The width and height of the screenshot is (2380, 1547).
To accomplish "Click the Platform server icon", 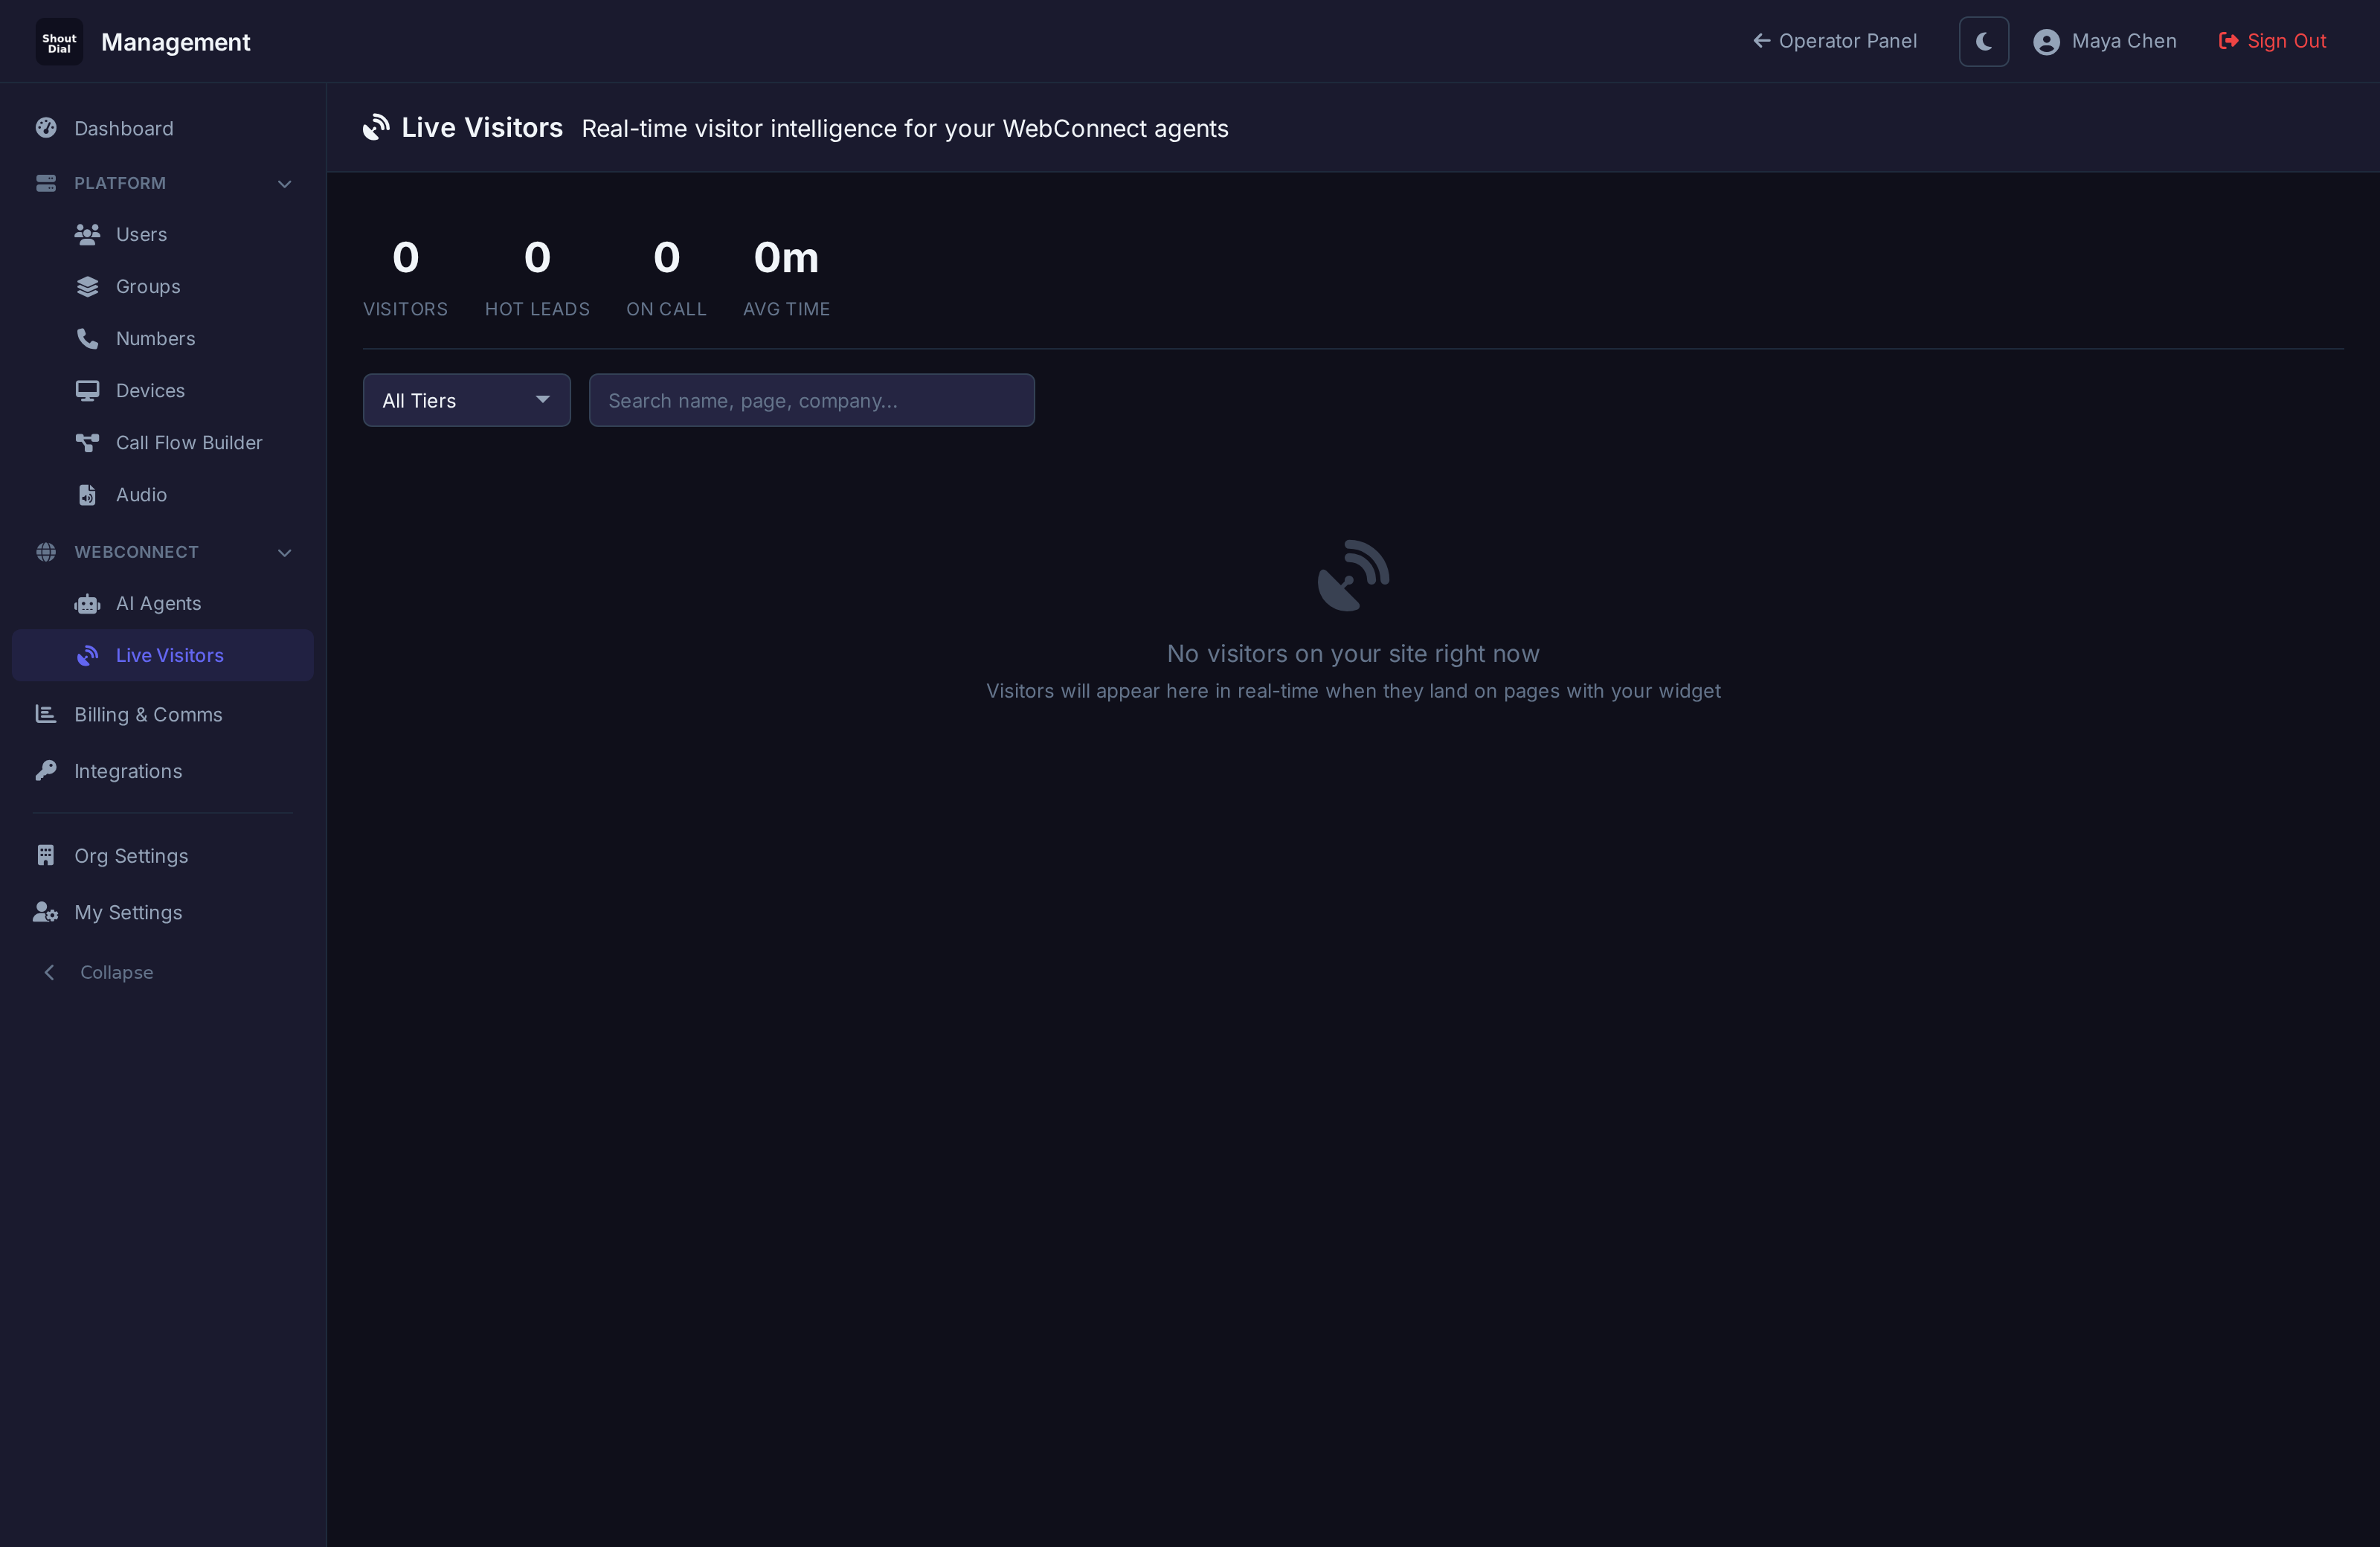I will tap(46, 183).
